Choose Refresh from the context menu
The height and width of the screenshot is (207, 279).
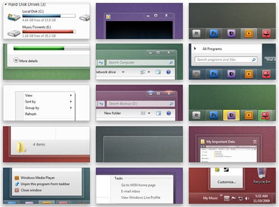46,114
